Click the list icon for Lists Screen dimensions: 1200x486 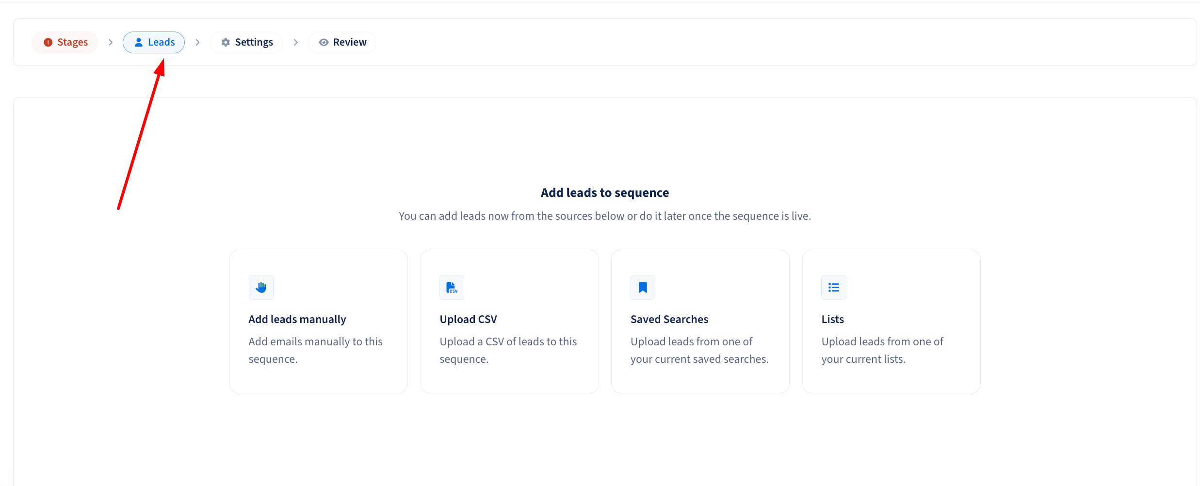click(x=834, y=288)
